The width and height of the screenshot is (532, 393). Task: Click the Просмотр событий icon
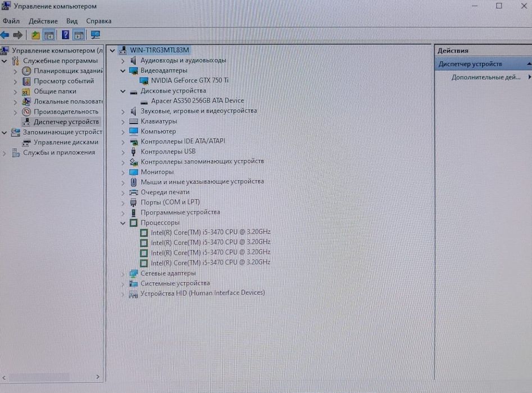26,81
